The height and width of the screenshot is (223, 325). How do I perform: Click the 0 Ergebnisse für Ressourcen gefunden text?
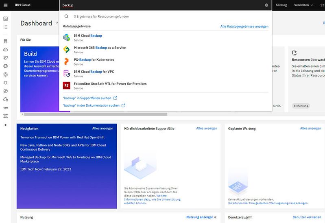101,16
